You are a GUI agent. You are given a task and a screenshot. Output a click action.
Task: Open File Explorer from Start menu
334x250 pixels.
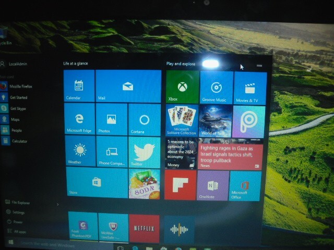point(18,203)
